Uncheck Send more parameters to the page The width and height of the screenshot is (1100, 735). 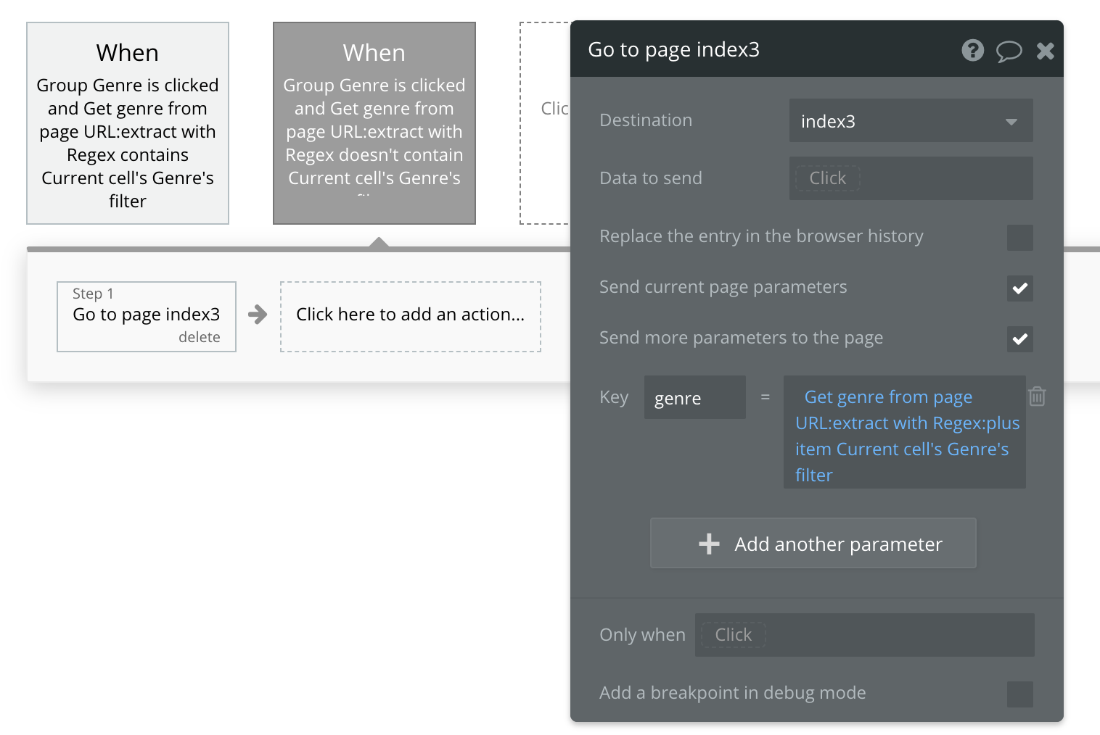pos(1019,339)
